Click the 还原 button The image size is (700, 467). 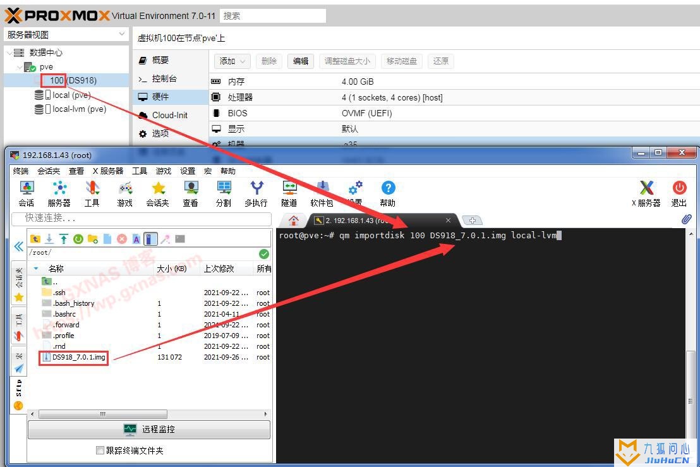(x=440, y=61)
